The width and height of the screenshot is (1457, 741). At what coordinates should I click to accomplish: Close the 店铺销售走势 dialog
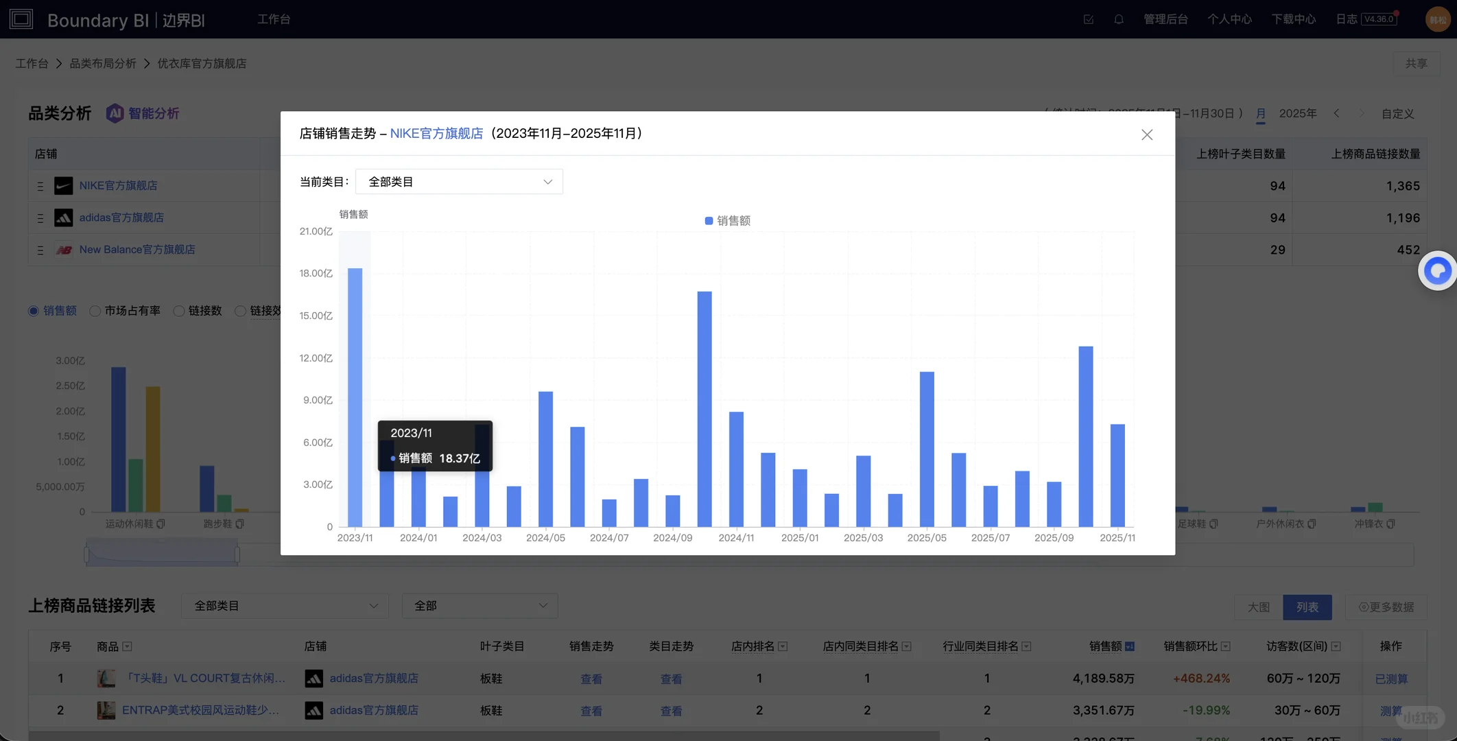1147,134
